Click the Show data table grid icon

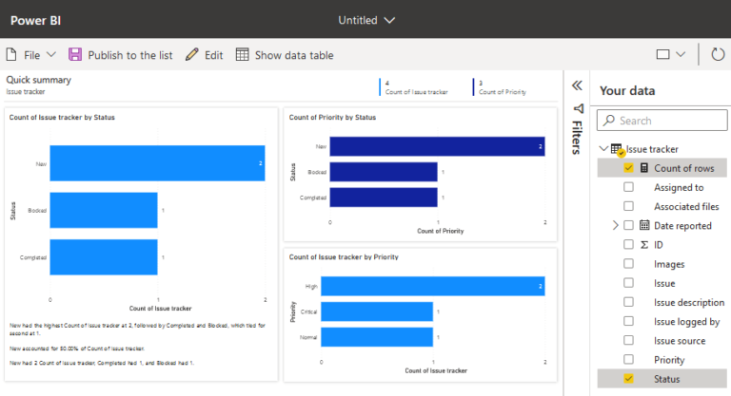242,54
